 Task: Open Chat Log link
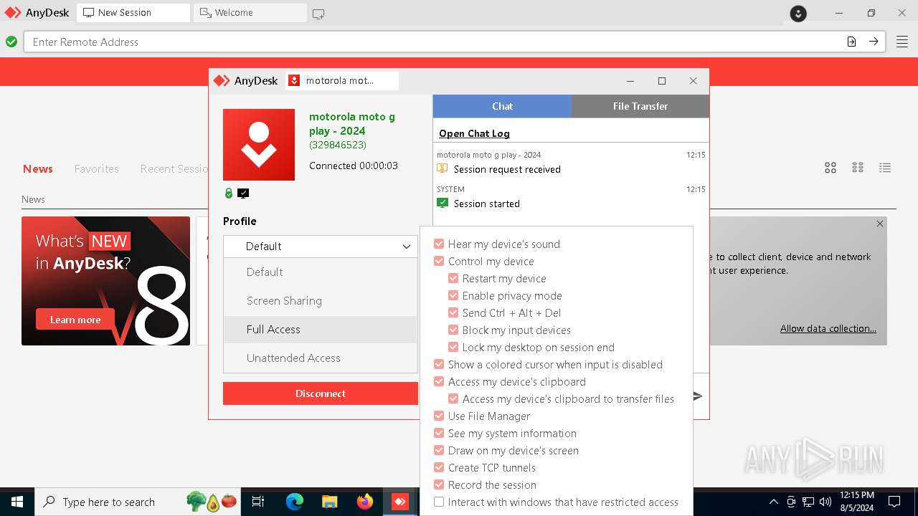pos(474,133)
